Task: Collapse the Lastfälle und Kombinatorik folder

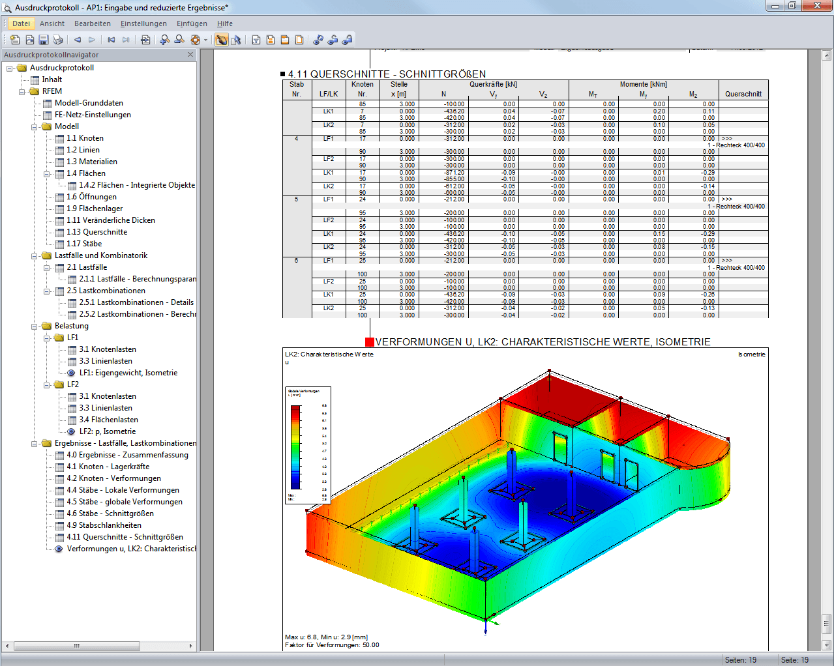Action: pyautogui.click(x=35, y=255)
